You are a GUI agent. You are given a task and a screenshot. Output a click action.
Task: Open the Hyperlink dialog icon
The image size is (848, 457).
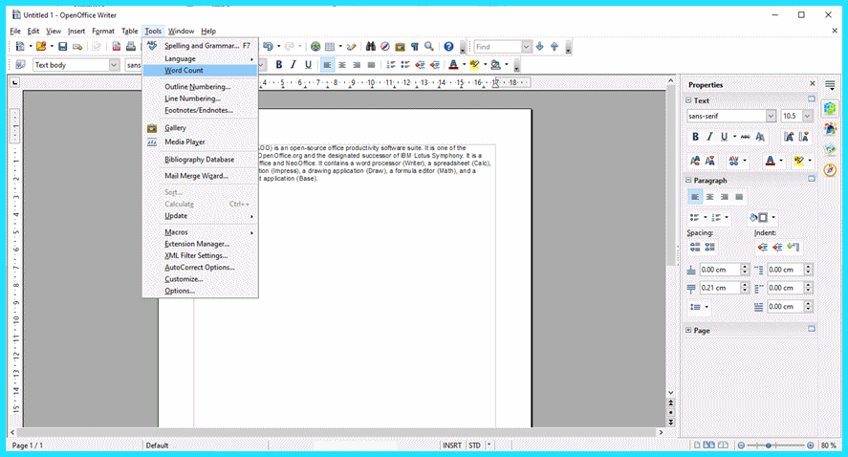[315, 47]
